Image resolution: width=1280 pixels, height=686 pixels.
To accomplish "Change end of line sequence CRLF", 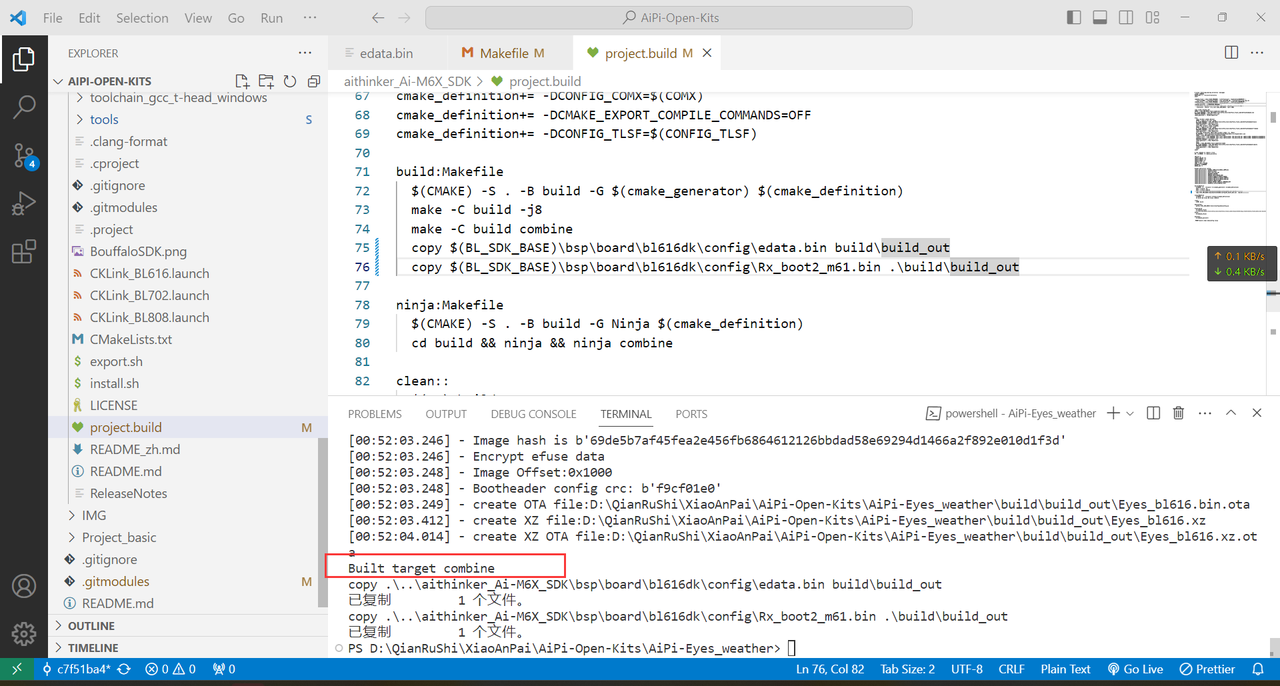I will pos(1011,669).
